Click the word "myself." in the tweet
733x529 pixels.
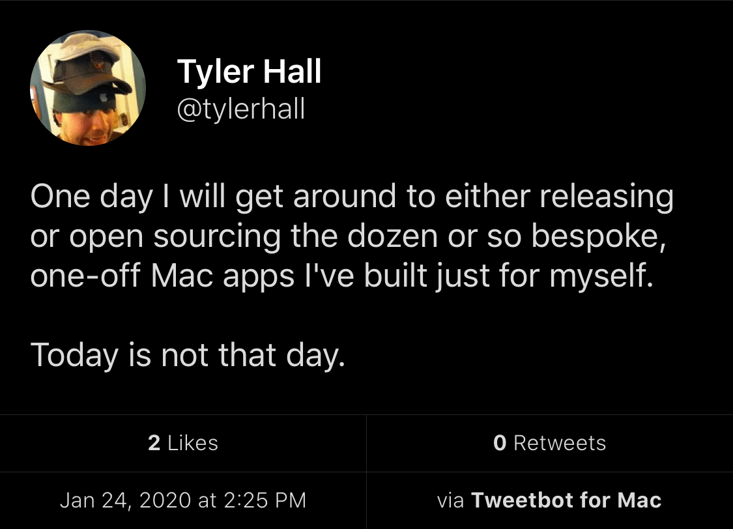tap(599, 277)
